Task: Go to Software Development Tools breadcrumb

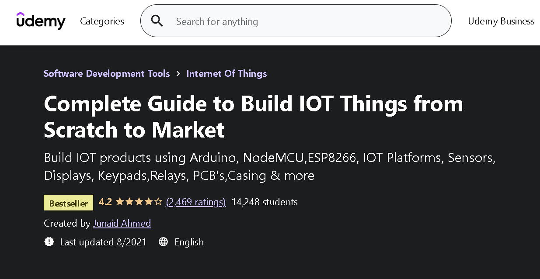Action: pos(107,73)
